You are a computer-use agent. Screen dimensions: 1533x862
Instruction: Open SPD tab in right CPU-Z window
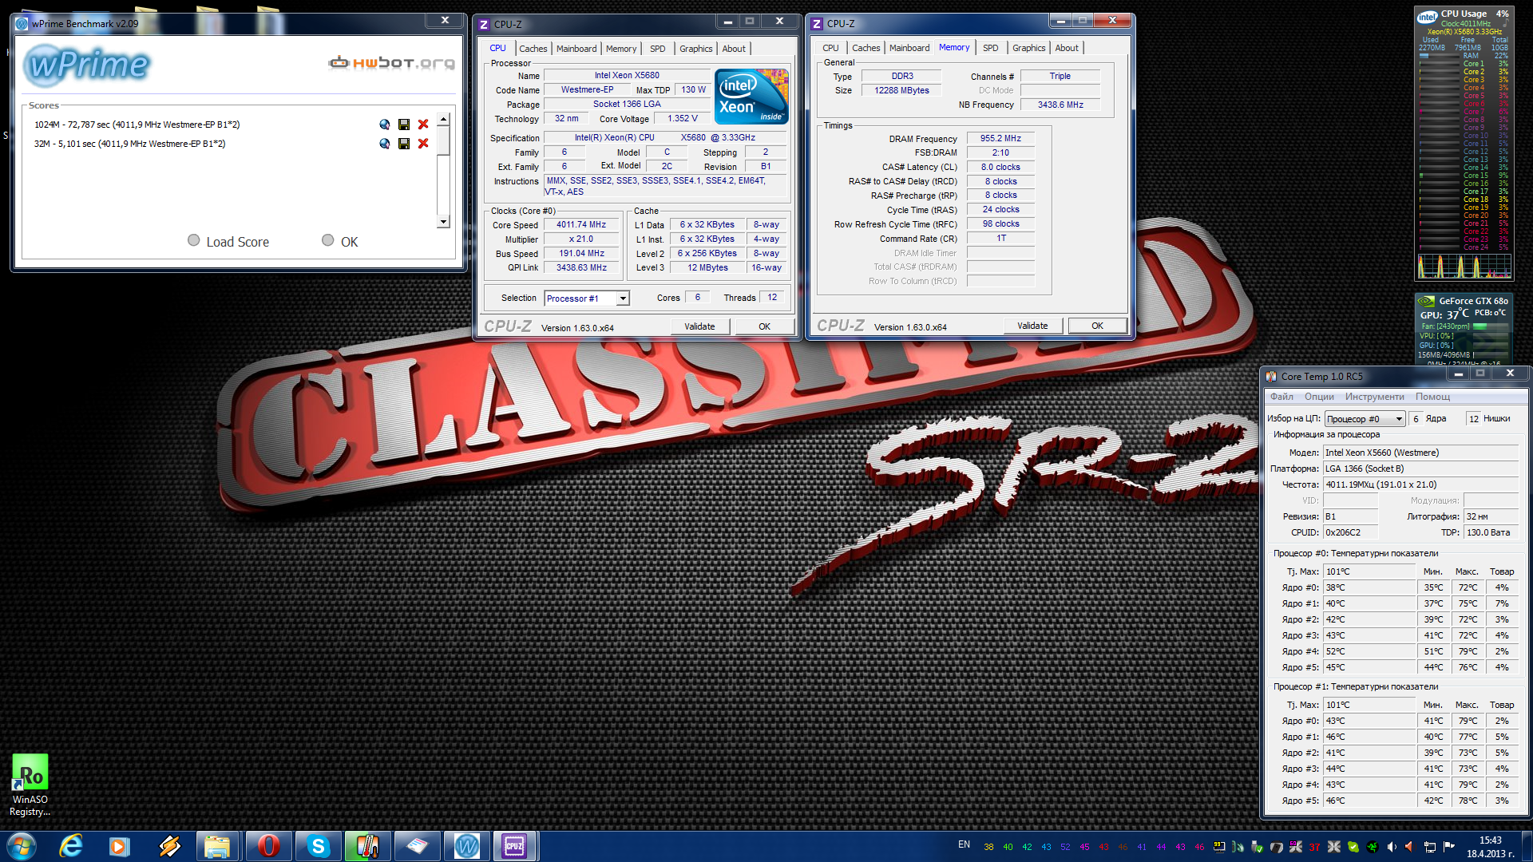(991, 48)
